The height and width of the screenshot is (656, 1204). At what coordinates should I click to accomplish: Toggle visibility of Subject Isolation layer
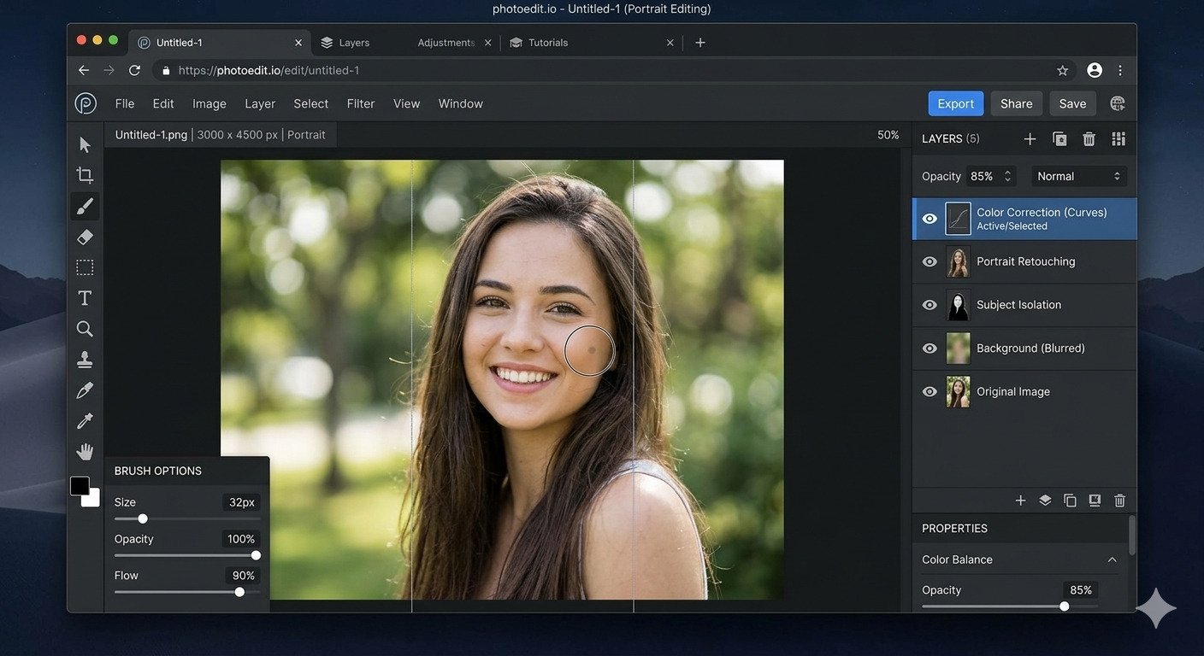930,305
